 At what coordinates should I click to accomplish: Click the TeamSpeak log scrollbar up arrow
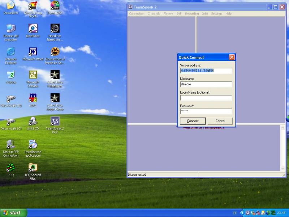coord(283,128)
